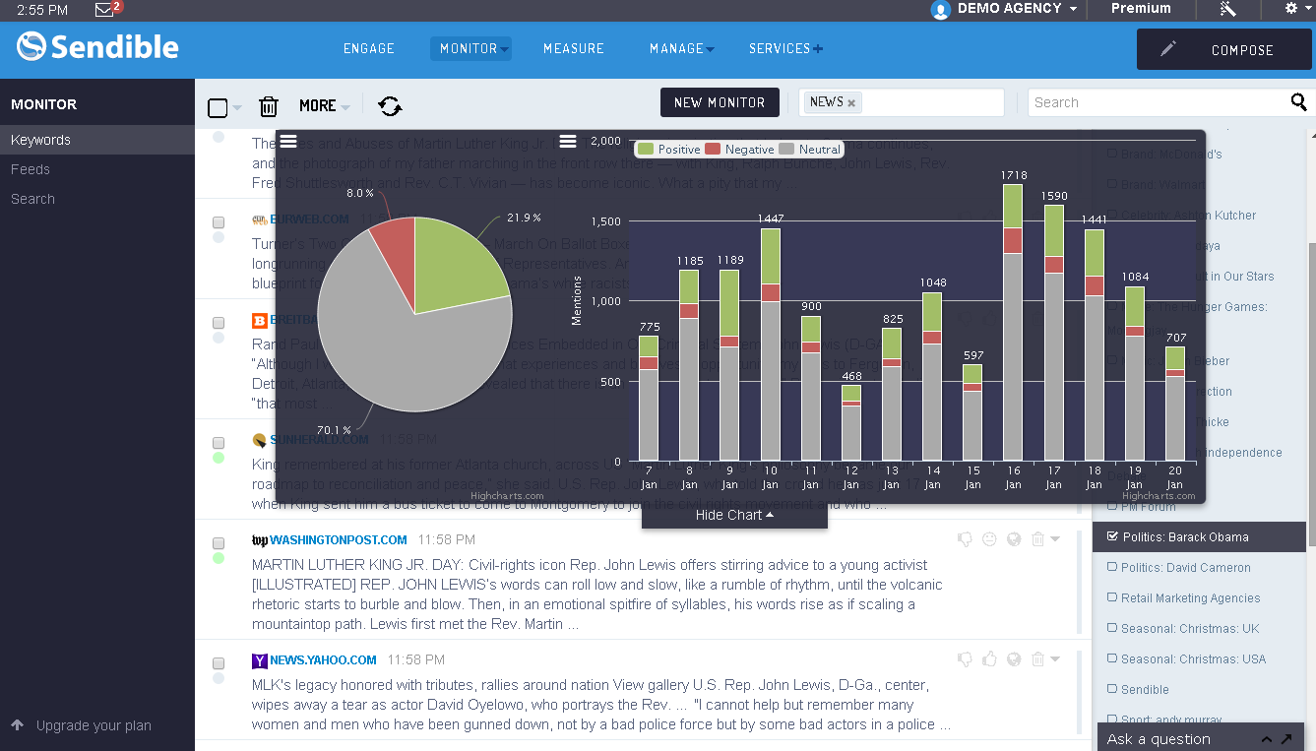Screen dimensions: 1316x751
Task: Click globe icon on Washington Post item
Action: (x=1014, y=539)
